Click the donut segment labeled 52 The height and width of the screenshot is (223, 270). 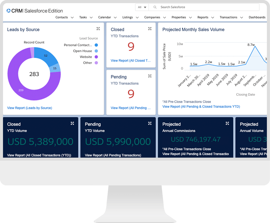coord(46,56)
